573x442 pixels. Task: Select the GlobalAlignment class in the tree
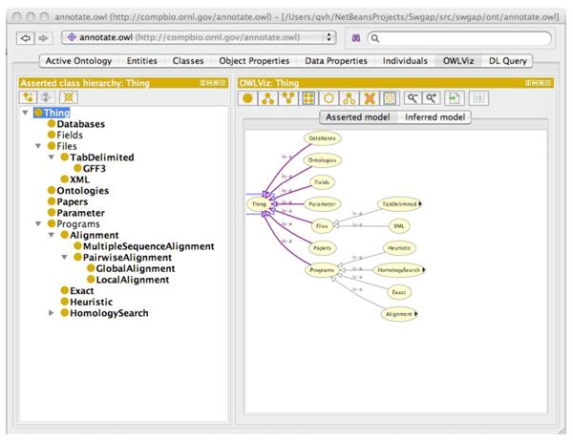136,268
